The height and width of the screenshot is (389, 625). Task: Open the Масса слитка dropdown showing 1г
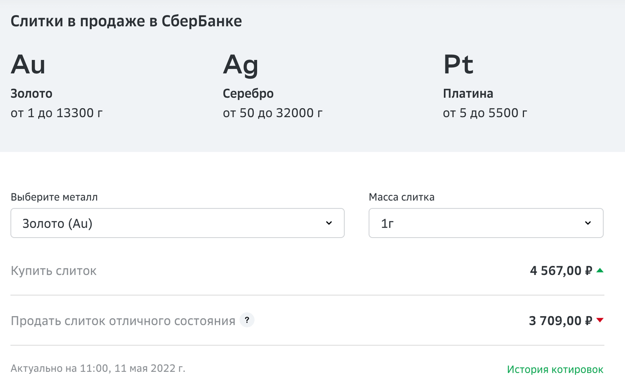[485, 223]
